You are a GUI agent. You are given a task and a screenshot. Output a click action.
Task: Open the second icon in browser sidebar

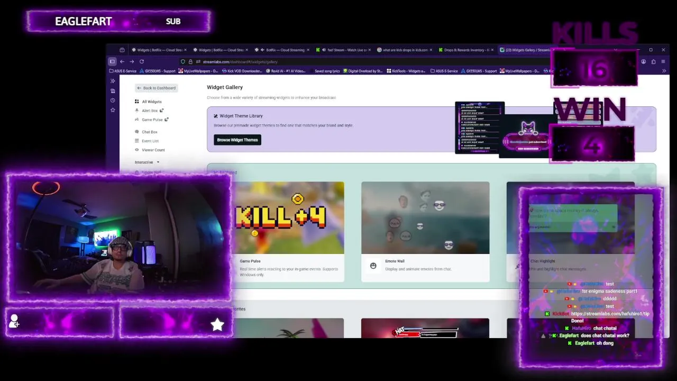113,90
